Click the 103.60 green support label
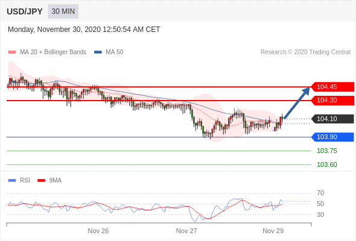Image resolution: width=356 pixels, height=241 pixels. (326, 164)
